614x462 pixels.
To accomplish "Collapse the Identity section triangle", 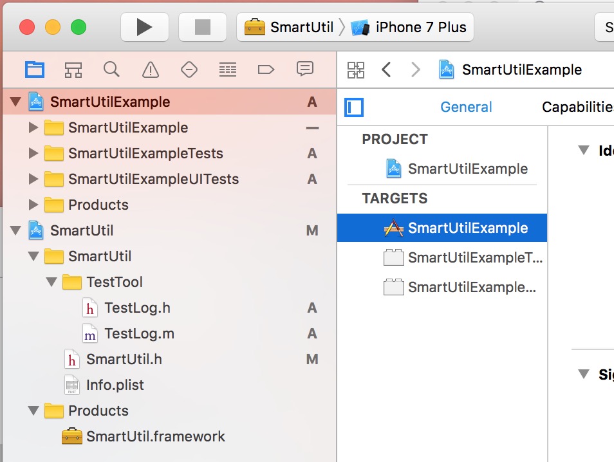I will (x=584, y=150).
